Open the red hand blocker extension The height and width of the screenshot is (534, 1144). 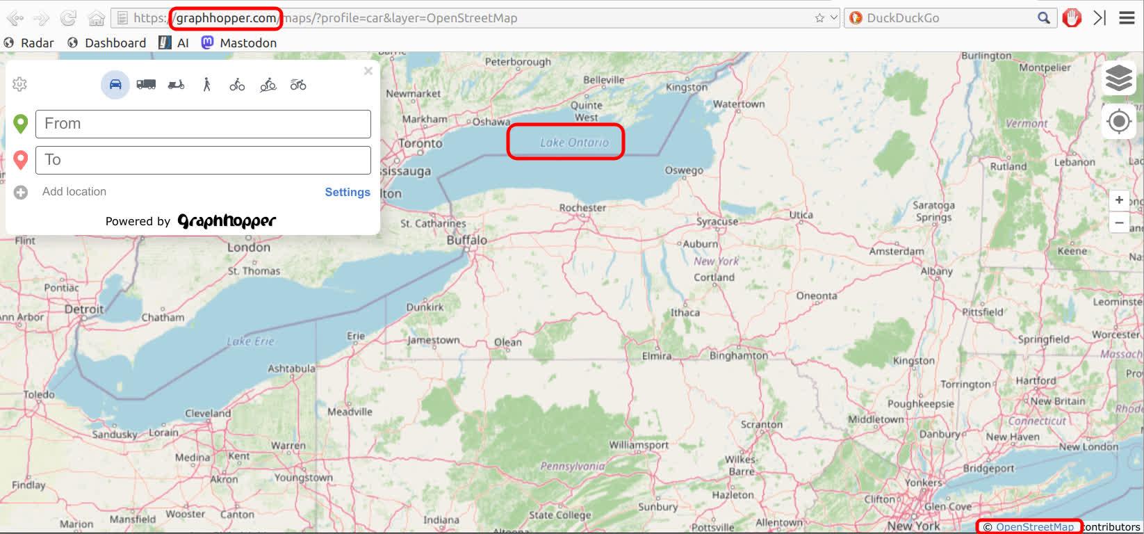click(1072, 18)
